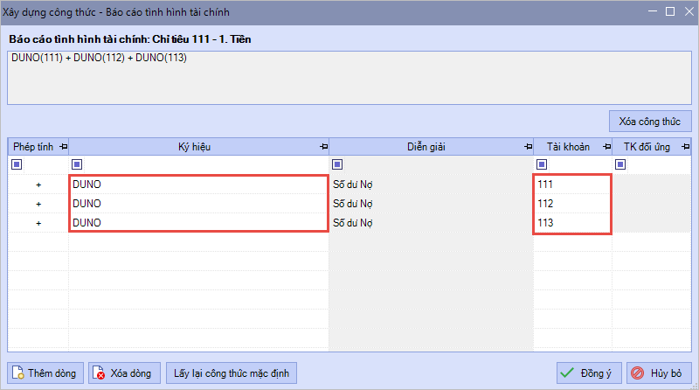The height and width of the screenshot is (390, 699).
Task: Pin the TK đối ứng column
Action: coord(684,147)
